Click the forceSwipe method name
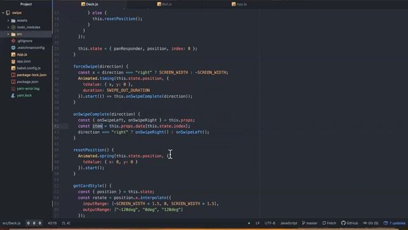This screenshot has width=408, height=230. 85,66
